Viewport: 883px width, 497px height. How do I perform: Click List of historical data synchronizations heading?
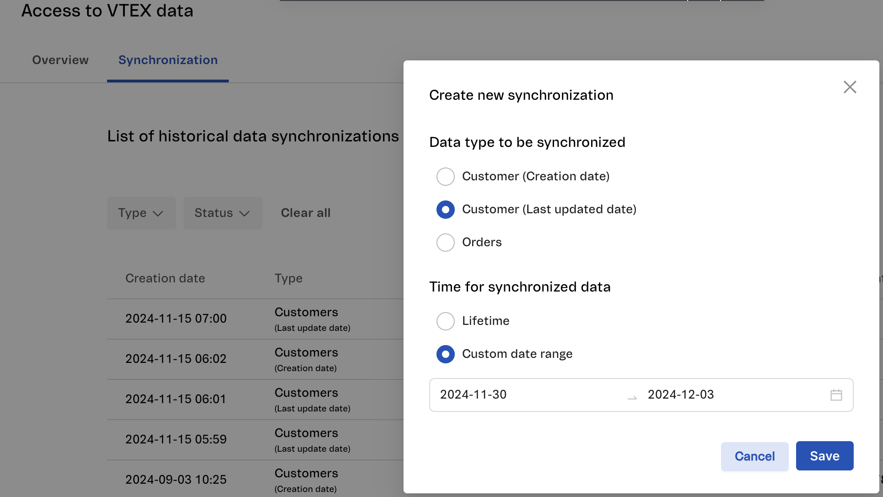[x=253, y=136]
